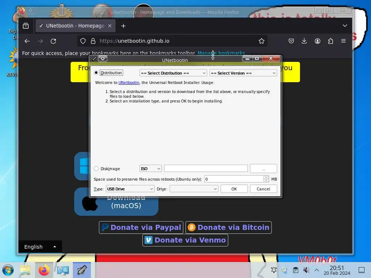The image size is (371, 278).
Task: Select the UNetbootin - Homepage tab
Action: 75,26
